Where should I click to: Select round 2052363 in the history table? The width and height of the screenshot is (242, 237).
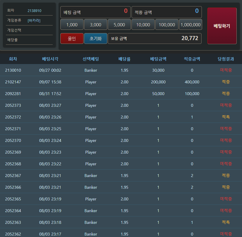point(13,222)
